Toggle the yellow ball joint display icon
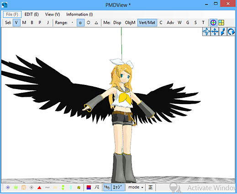The width and height of the screenshot is (237, 194). pyautogui.click(x=79, y=188)
